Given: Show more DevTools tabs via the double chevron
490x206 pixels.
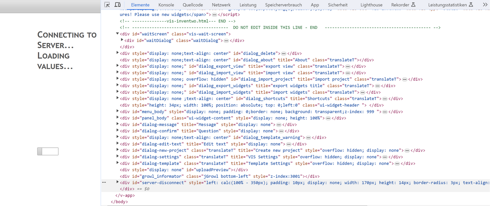Looking at the screenshot, I should pos(485,5).
